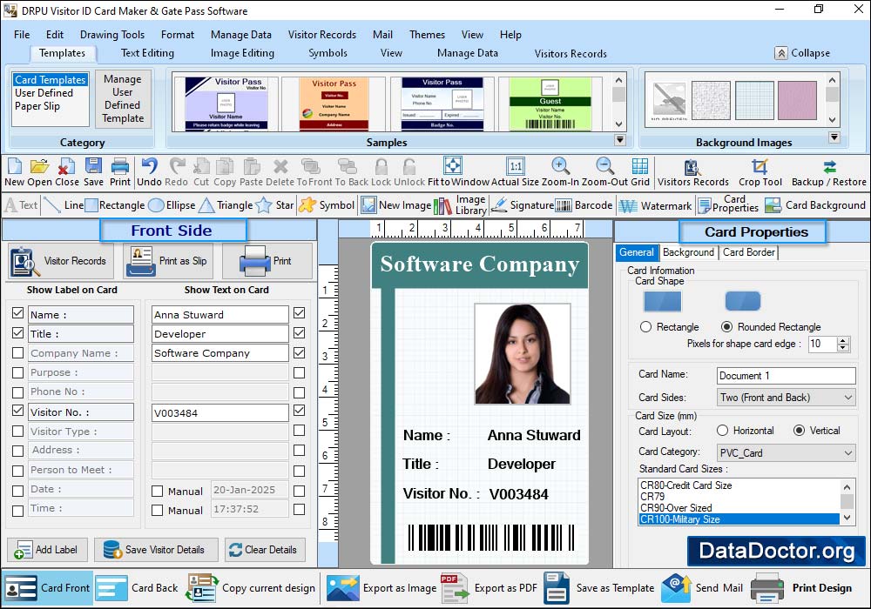Viewport: 871px width, 609px height.
Task: Check the Manual time checkbox
Action: tap(157, 511)
